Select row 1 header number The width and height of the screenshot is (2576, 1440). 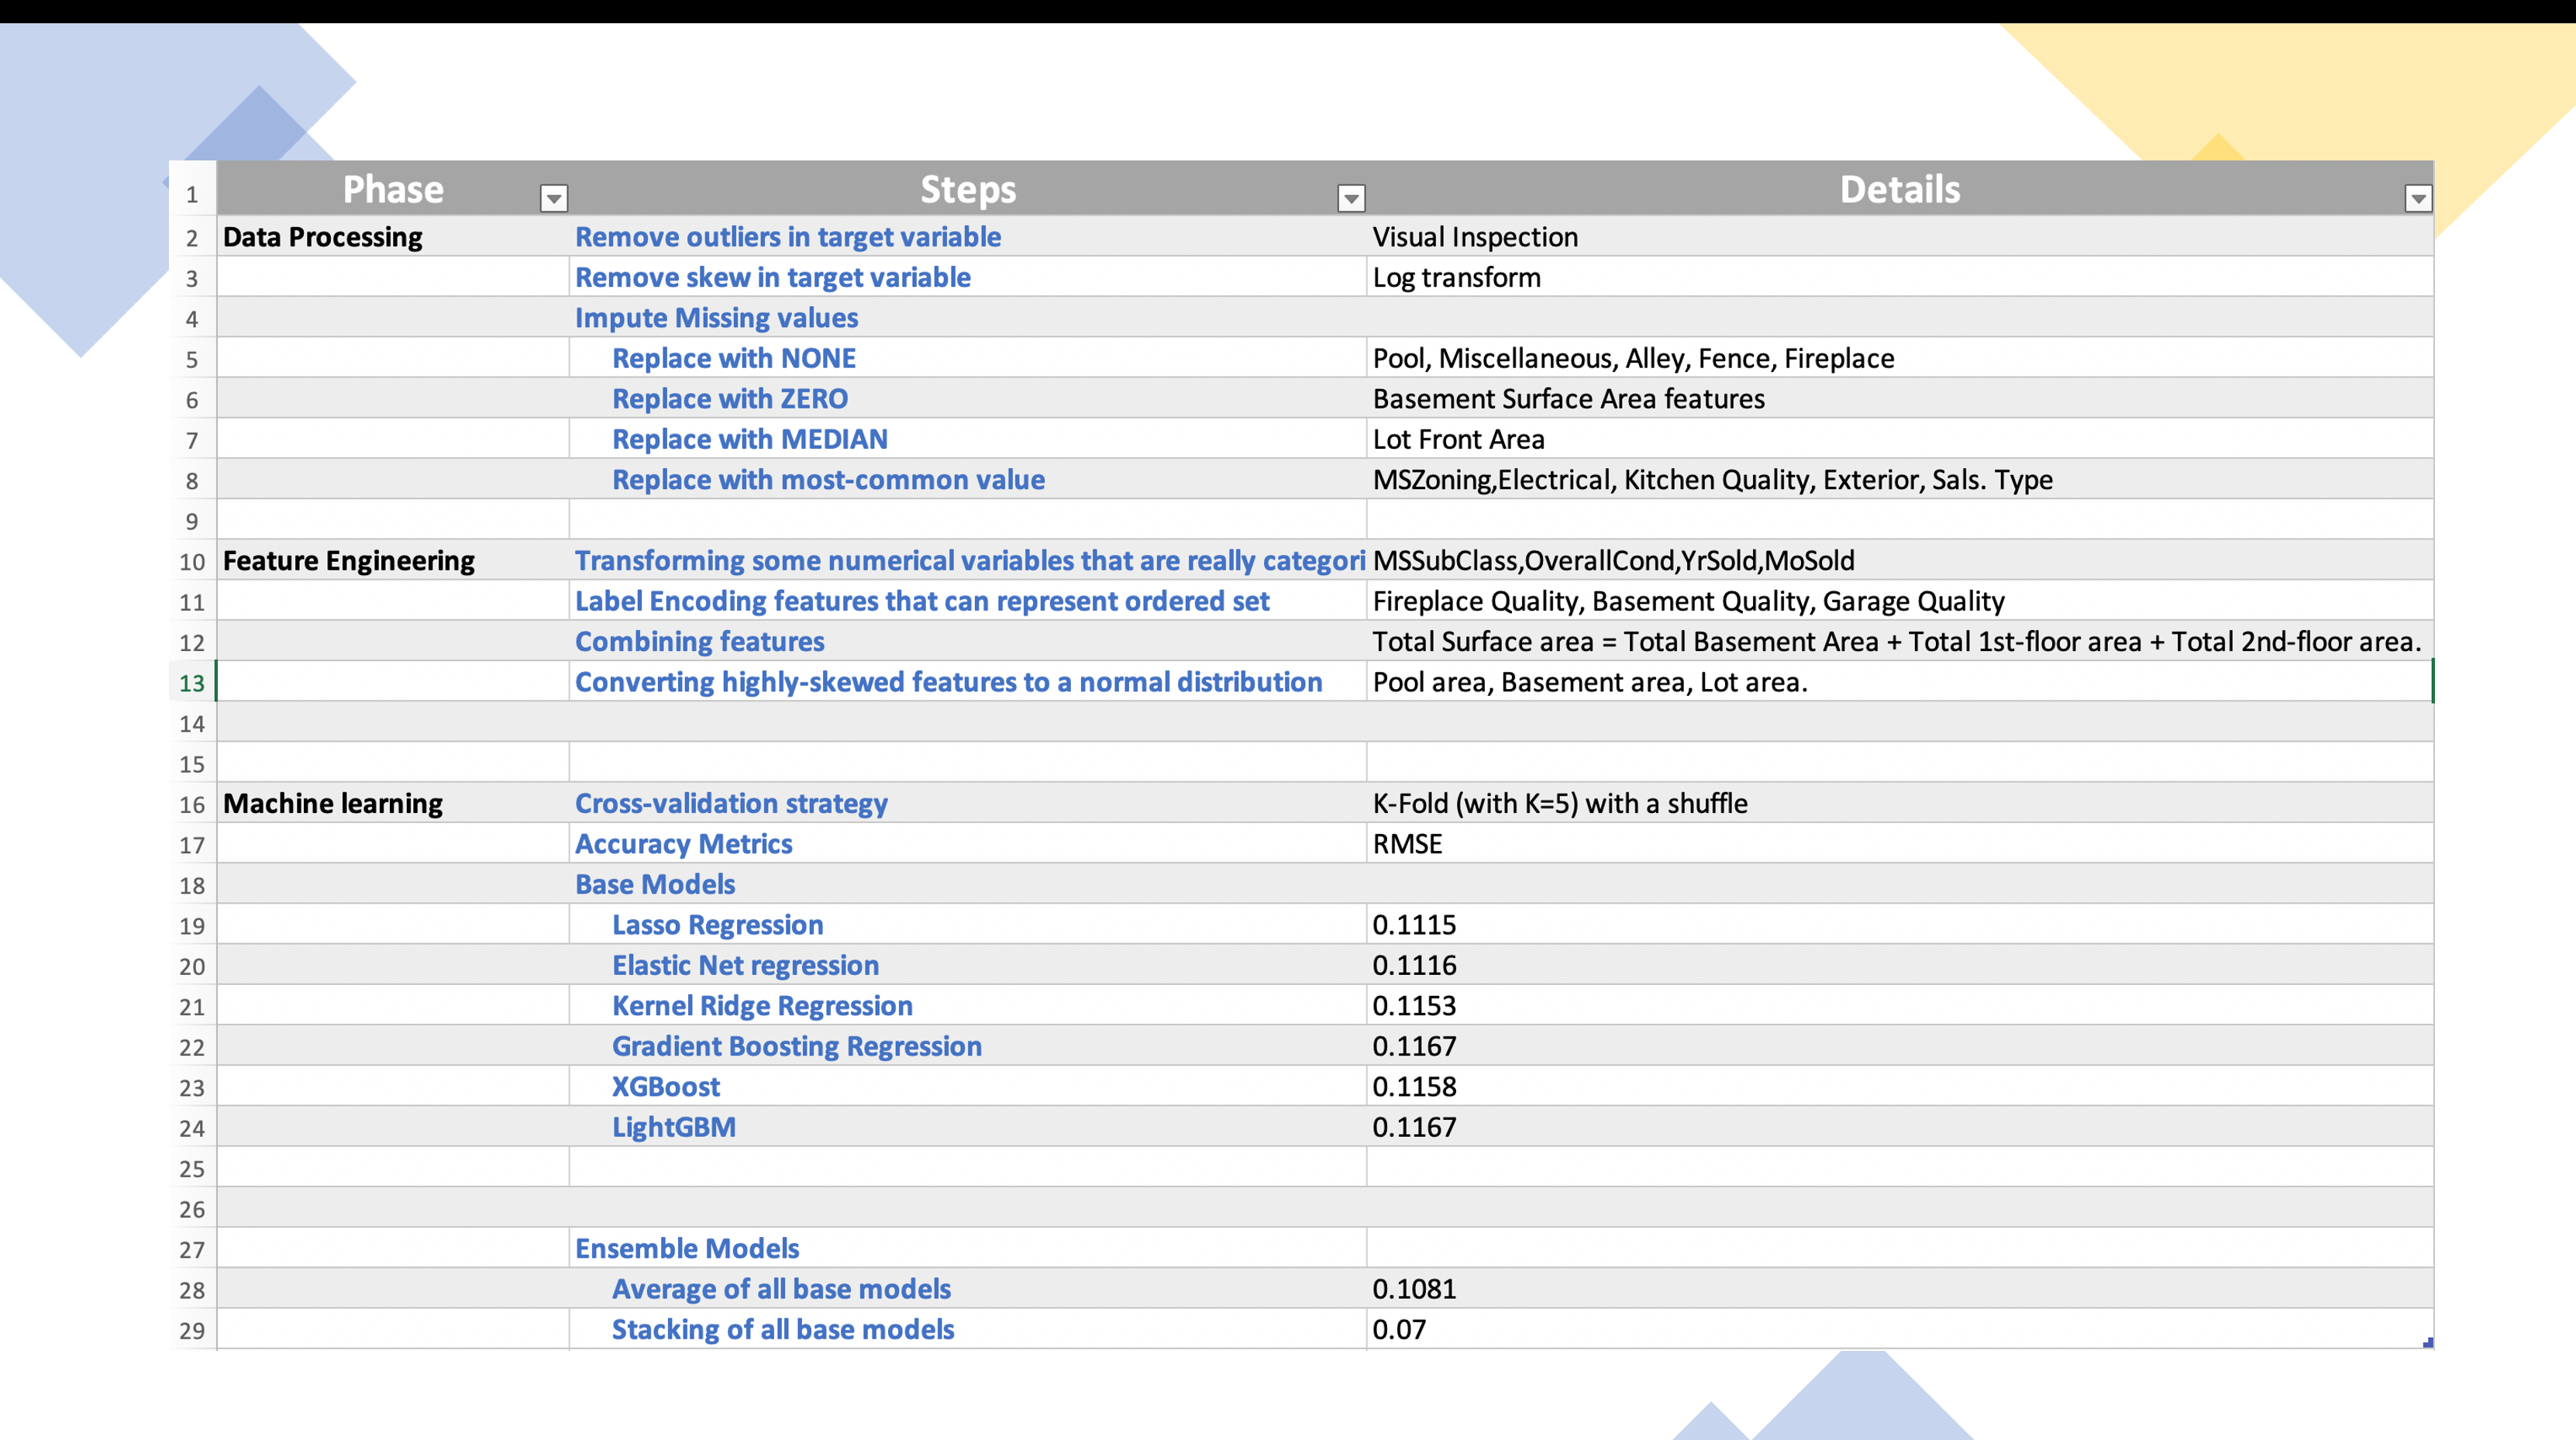[x=192, y=195]
